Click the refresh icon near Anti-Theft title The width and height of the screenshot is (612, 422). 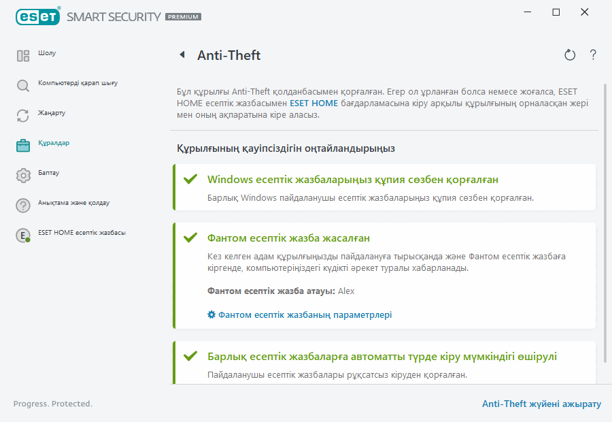coord(570,55)
